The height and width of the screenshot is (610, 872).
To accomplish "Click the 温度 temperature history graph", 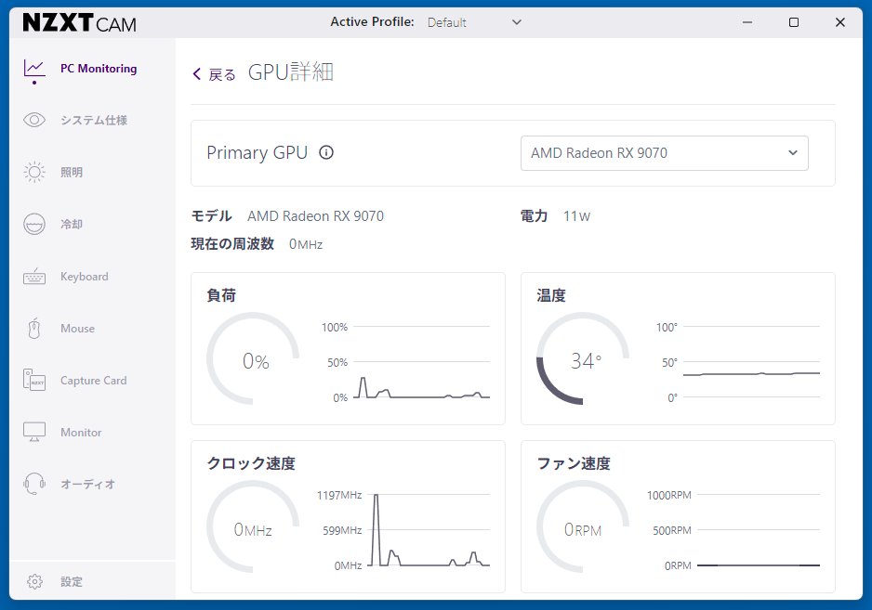I will point(751,362).
